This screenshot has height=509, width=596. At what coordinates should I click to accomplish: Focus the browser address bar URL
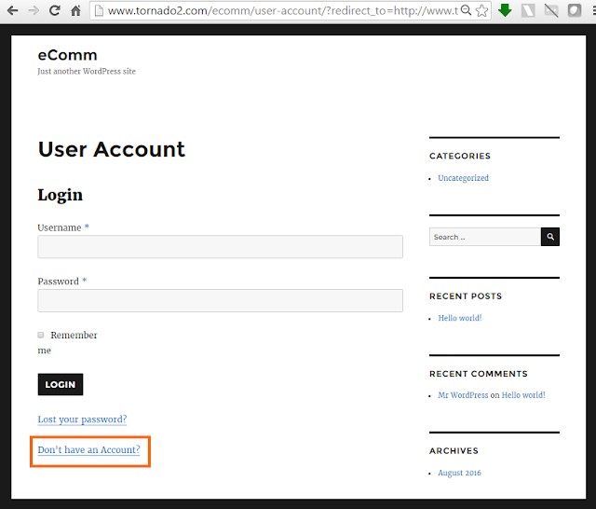[282, 10]
